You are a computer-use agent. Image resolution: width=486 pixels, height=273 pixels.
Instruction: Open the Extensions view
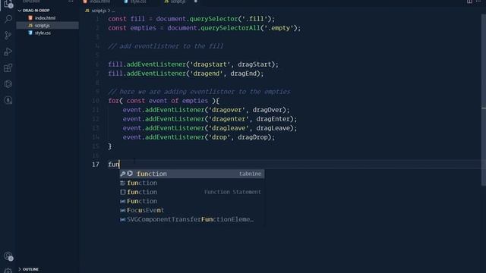point(8,67)
